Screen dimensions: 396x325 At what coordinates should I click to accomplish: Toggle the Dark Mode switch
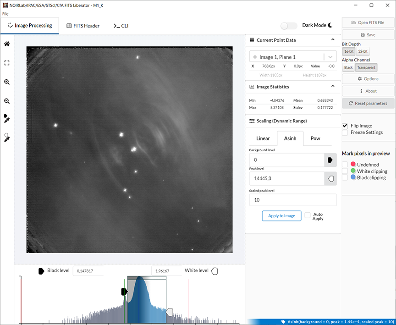[289, 26]
